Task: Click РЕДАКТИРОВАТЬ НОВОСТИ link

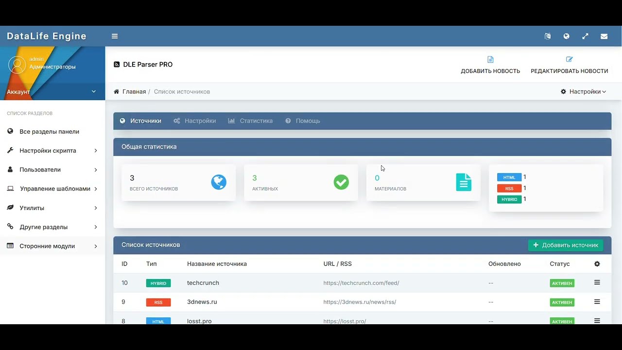Action: click(570, 71)
